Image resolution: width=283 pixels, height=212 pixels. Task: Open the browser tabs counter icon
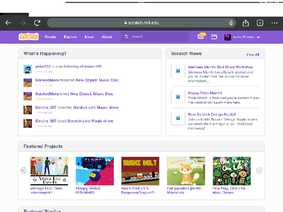click(260, 23)
